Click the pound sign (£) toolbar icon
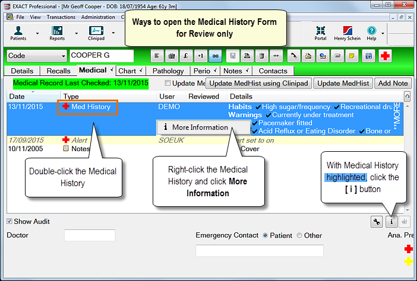The height and width of the screenshot is (281, 417). tap(186, 56)
